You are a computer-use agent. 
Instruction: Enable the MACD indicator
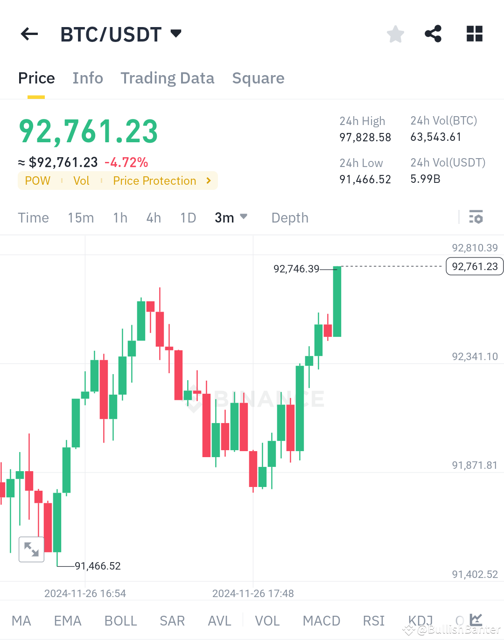[322, 620]
